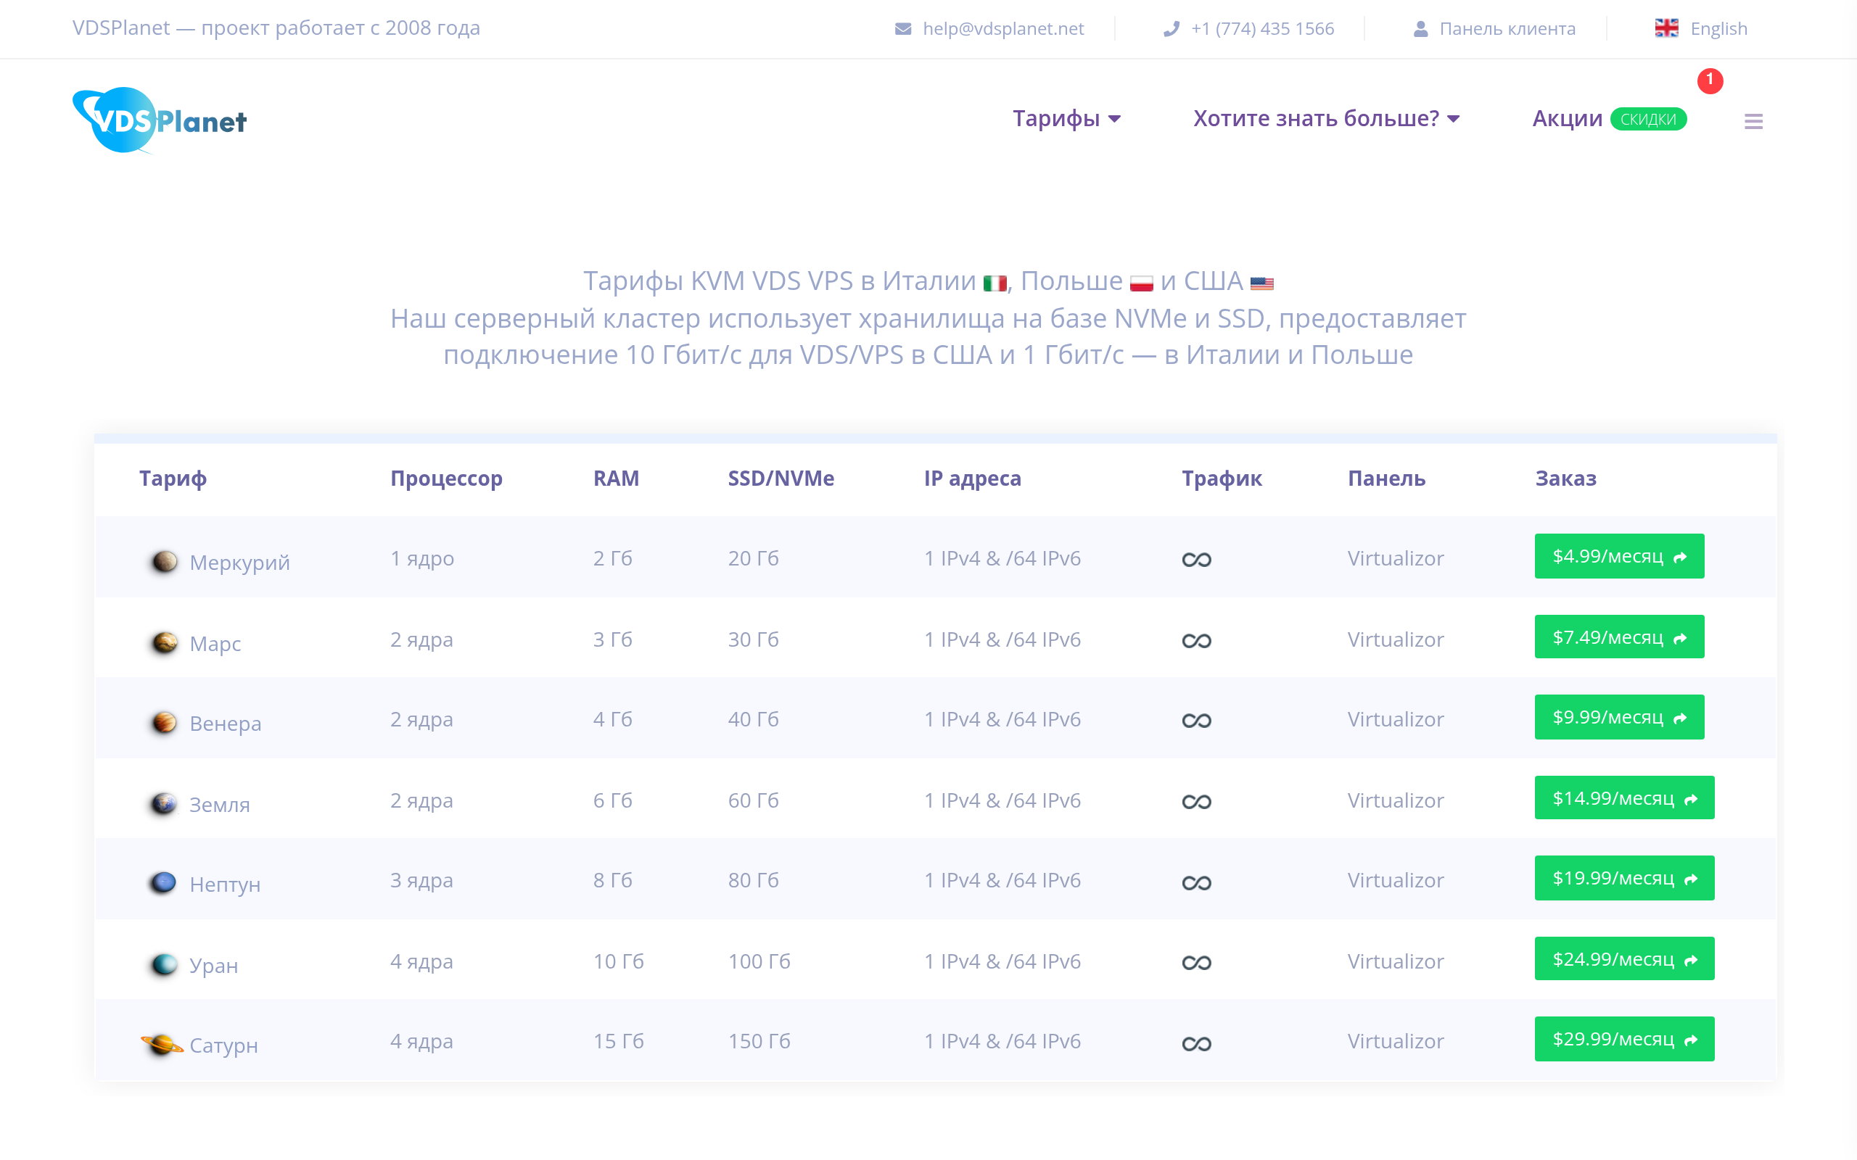Click the IP адреса column header
The height and width of the screenshot is (1160, 1857).
[972, 478]
